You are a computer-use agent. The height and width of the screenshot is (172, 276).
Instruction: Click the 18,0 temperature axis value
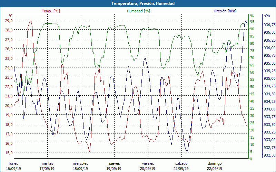(x=9, y=125)
